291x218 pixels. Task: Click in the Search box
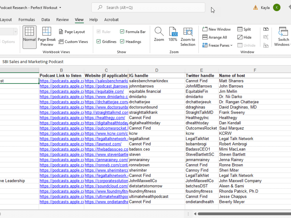pos(148,8)
